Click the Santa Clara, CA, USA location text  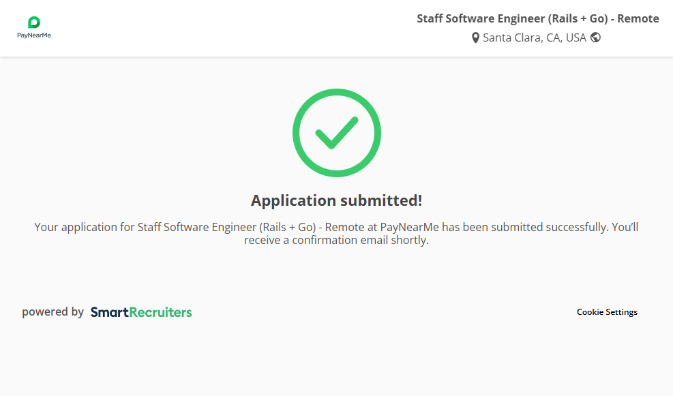(x=534, y=37)
